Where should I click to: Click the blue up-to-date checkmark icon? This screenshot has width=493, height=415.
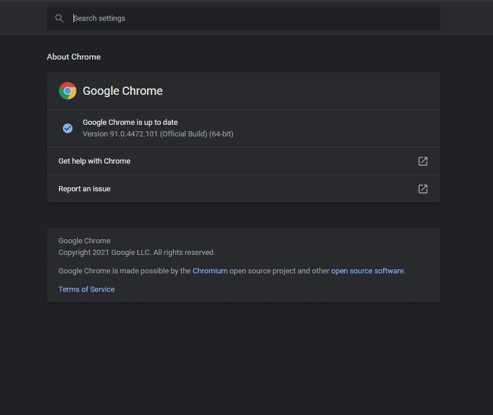click(x=68, y=128)
